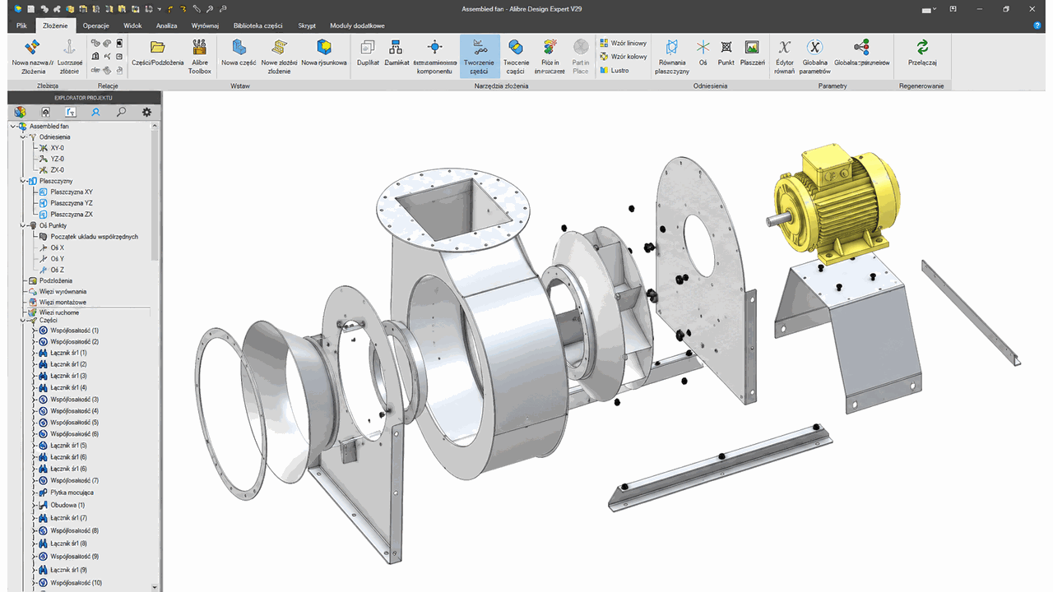Click the Wzór liniowy button
The height and width of the screenshot is (592, 1053).
(623, 43)
